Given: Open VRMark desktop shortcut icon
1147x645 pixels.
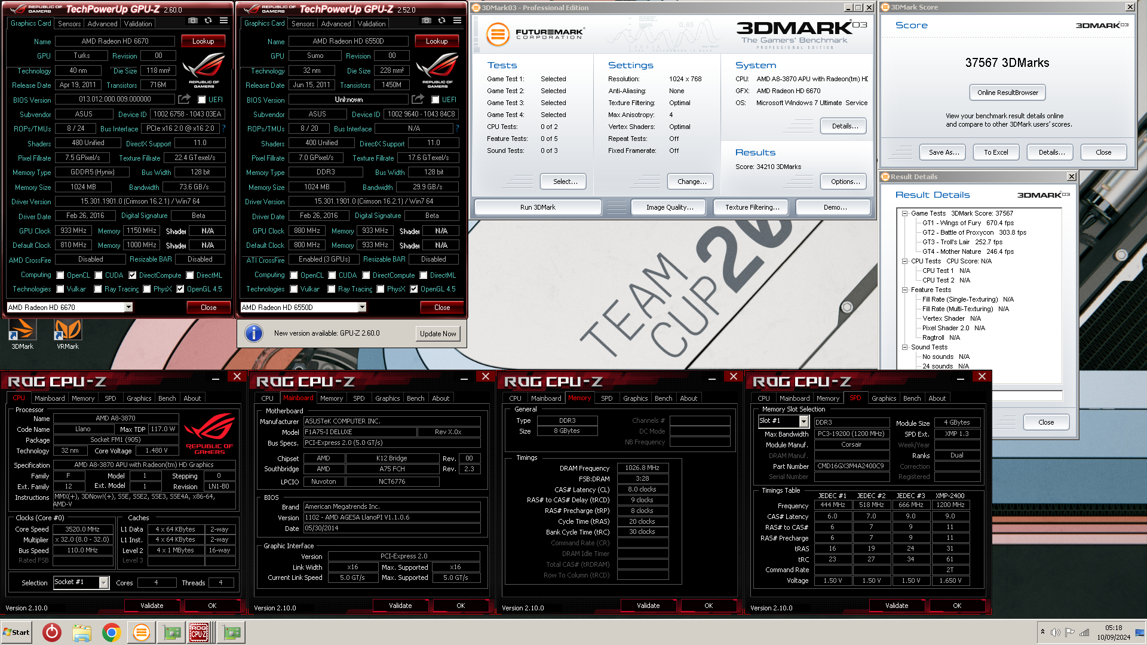Looking at the screenshot, I should point(68,334).
